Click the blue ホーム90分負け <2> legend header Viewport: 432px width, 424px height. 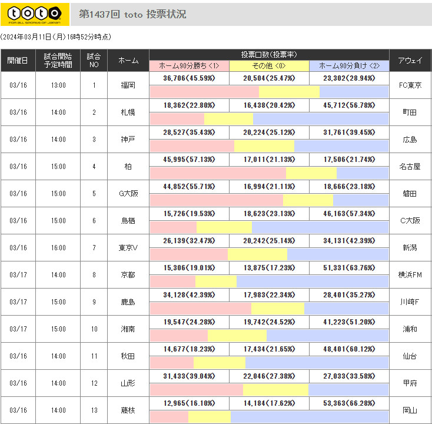point(348,66)
